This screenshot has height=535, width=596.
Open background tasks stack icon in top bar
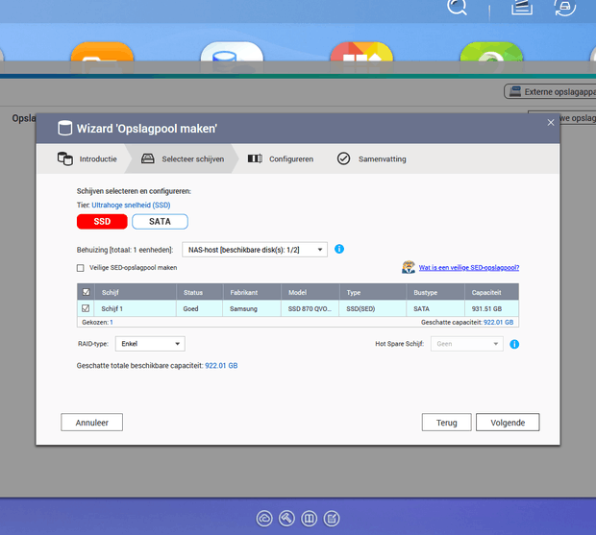(x=521, y=7)
